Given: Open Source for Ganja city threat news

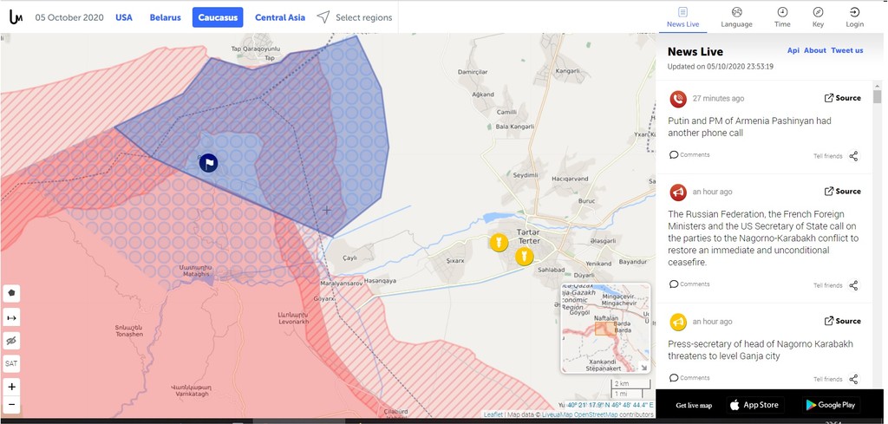Looking at the screenshot, I should [843, 321].
